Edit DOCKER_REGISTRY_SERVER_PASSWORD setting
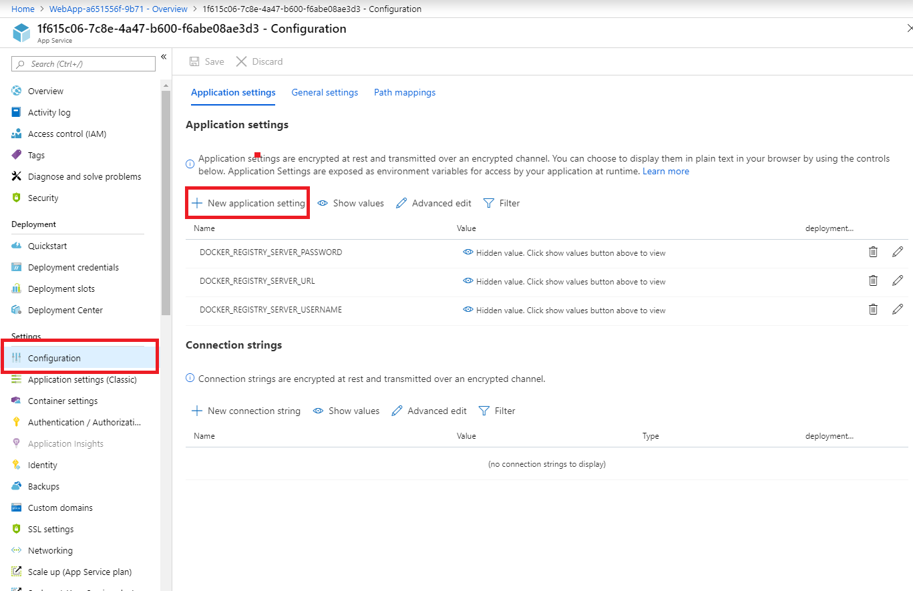 [x=898, y=252]
